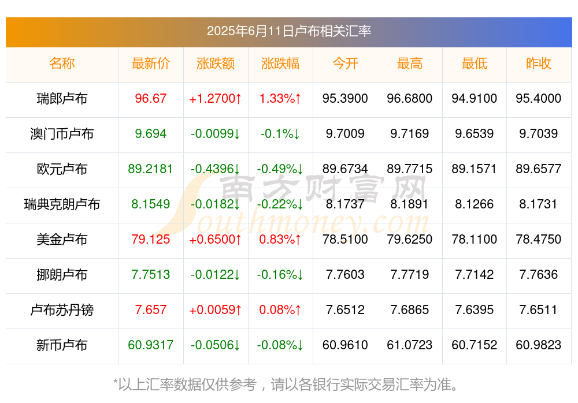Select the 欧元卢布 row name

62,169
